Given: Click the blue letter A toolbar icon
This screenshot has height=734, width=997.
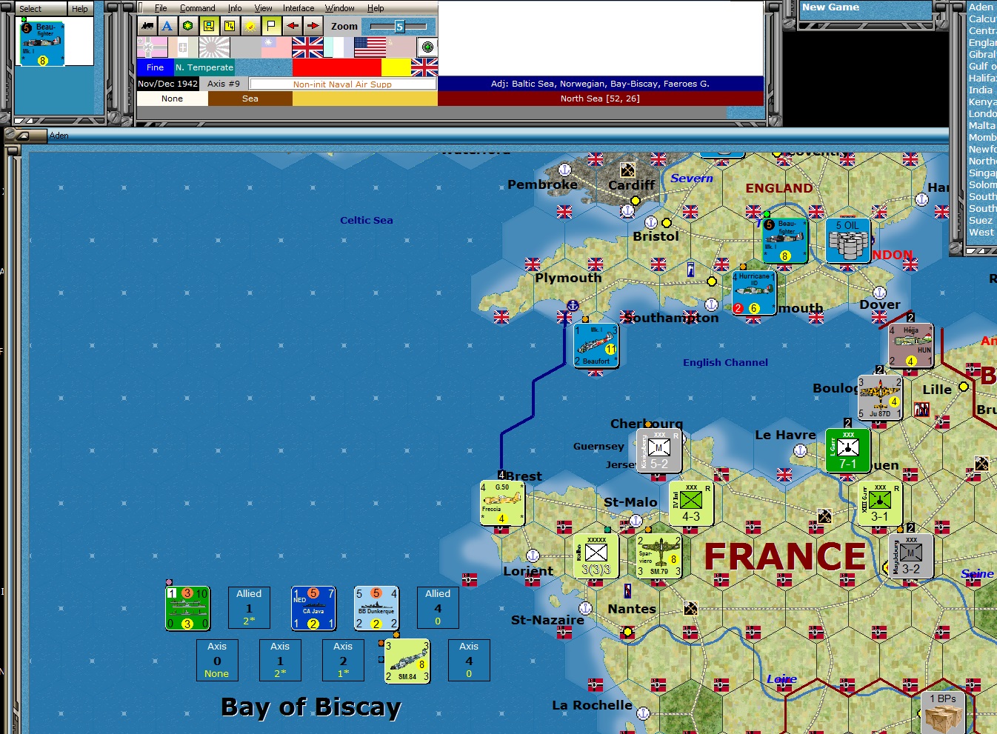Looking at the screenshot, I should tap(167, 26).
